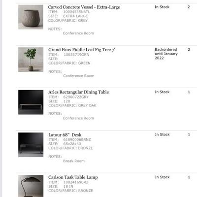Select the Backordered until January 2022 status
The width and height of the screenshot is (197, 197).
pos(166,54)
